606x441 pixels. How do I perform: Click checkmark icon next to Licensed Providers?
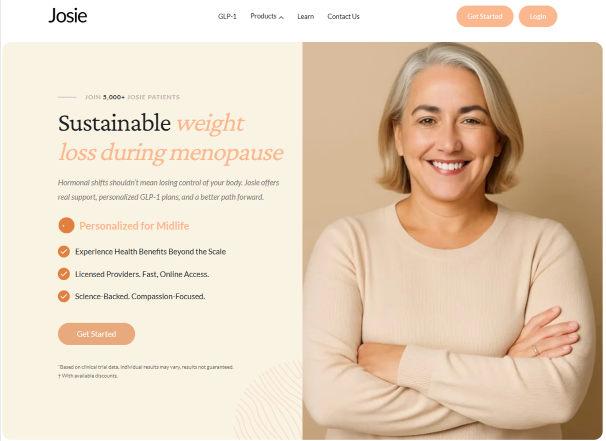(64, 274)
